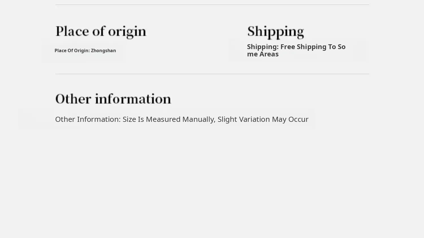Click the "Size Is Measured Manually" text
424x238 pixels.
169,119
